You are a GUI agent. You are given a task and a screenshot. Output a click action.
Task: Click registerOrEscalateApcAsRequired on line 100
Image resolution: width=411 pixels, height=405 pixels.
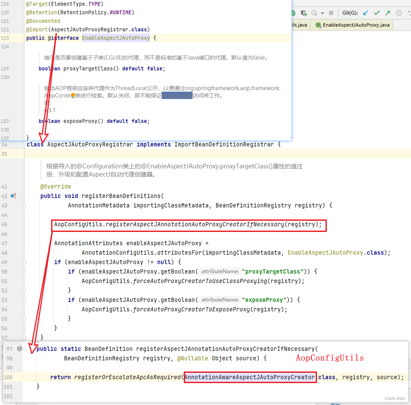(127, 377)
